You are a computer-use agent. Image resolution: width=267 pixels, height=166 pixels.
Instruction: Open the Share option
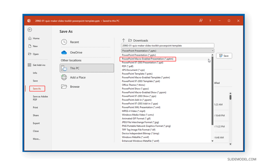click(x=36, y=115)
